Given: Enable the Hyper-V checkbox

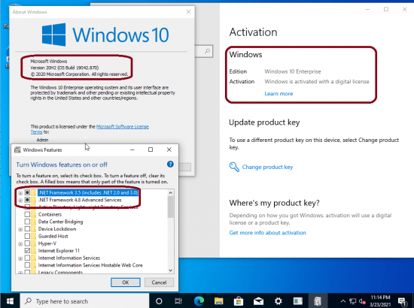Looking at the screenshot, I should point(27,243).
